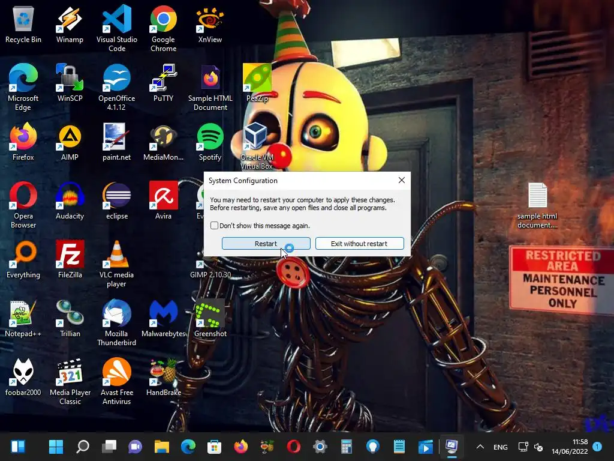Select the FileZilla desktop icon

coord(70,259)
